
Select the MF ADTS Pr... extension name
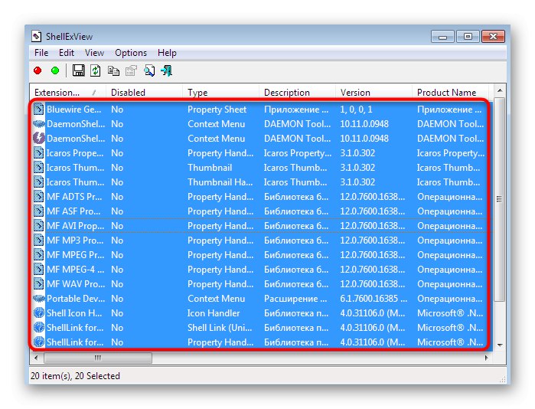click(x=74, y=197)
